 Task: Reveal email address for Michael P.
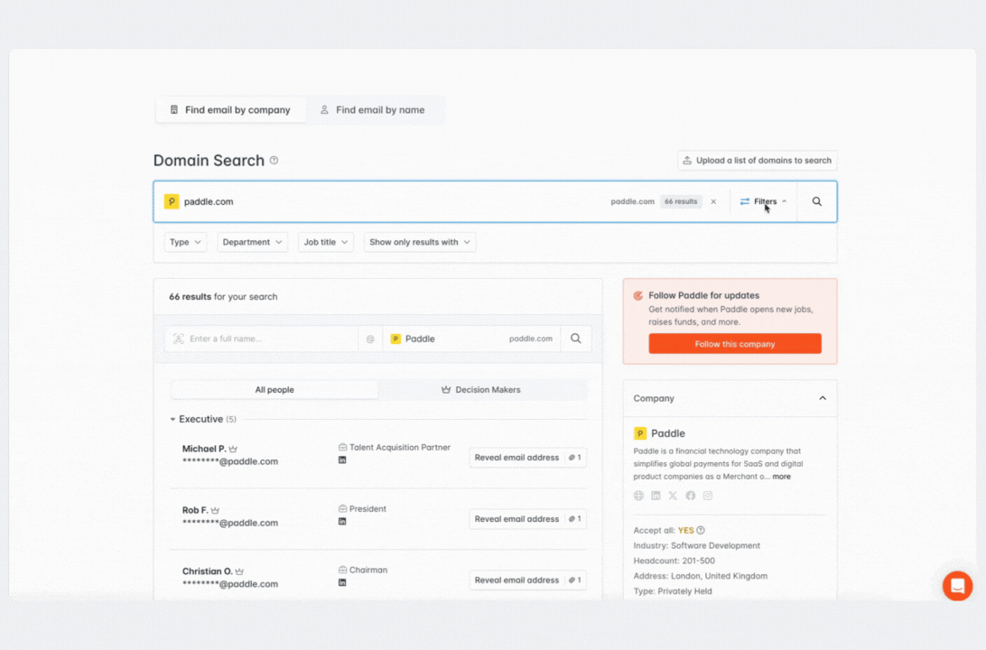click(527, 458)
